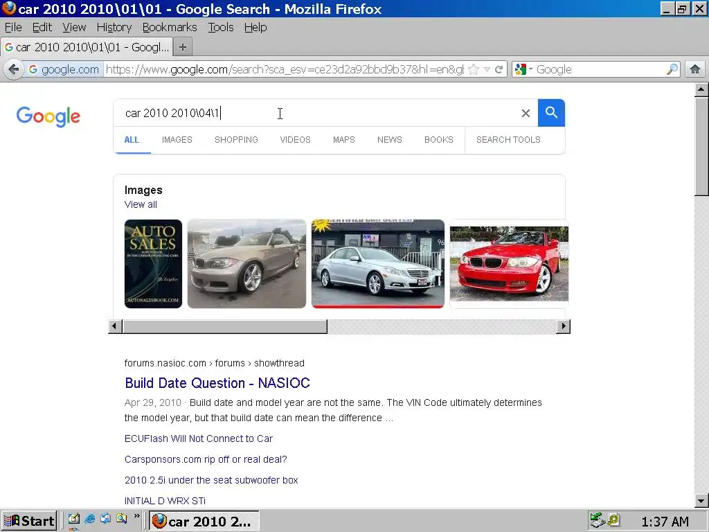709x532 pixels.
Task: Bookmark this page with the star icon
Action: click(x=474, y=69)
